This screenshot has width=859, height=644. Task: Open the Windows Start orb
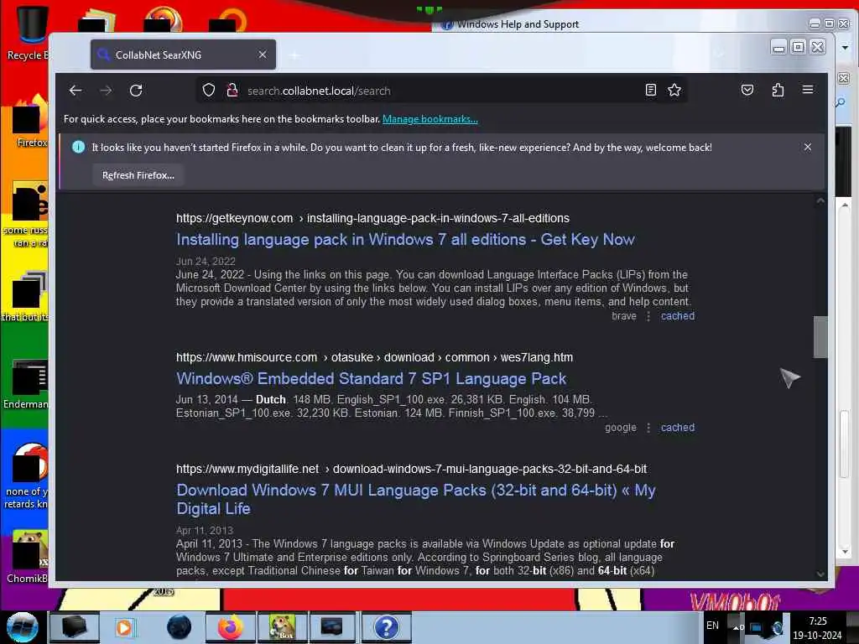(23, 627)
